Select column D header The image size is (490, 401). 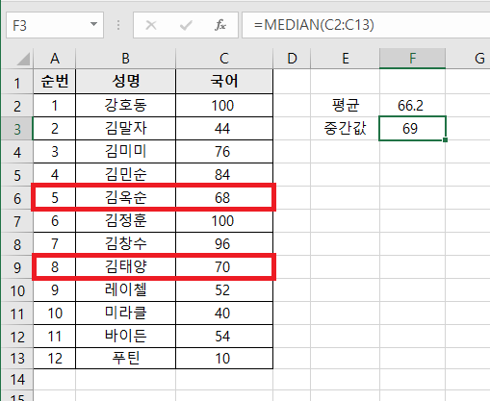coord(292,59)
